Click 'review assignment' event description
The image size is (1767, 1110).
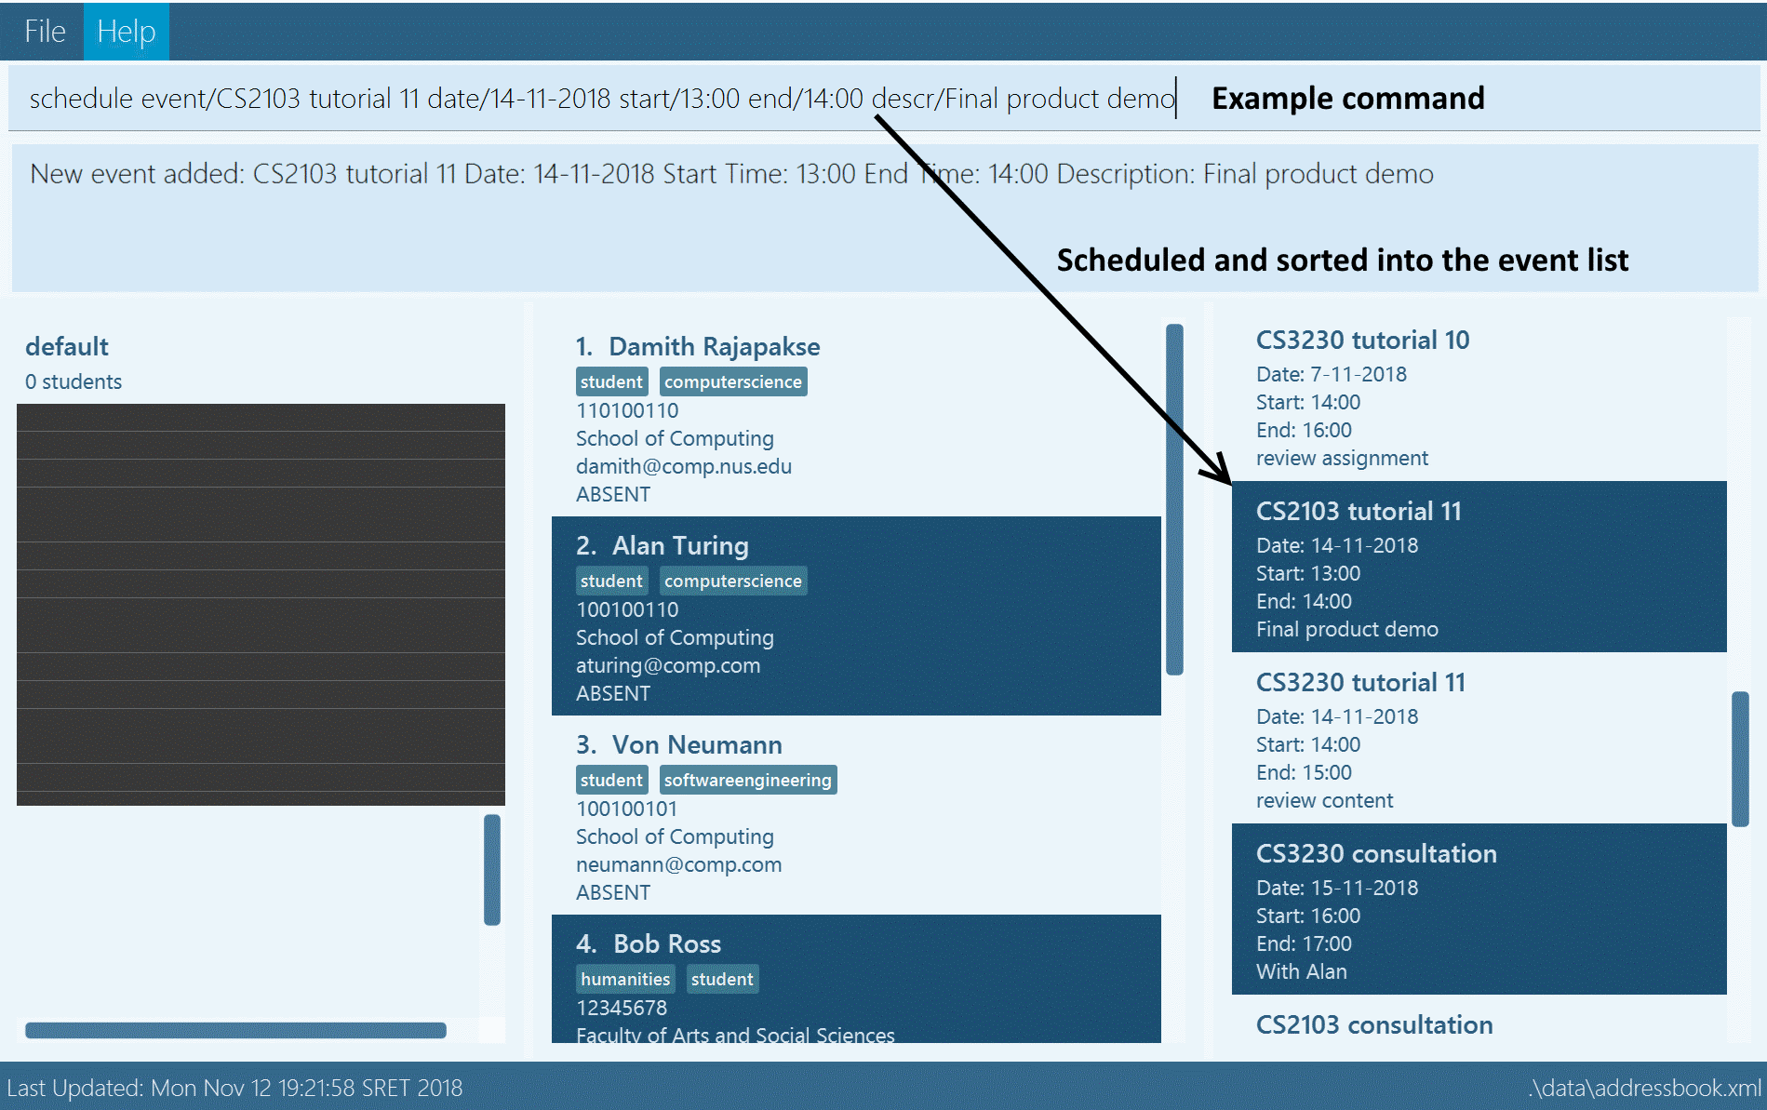tap(1342, 458)
